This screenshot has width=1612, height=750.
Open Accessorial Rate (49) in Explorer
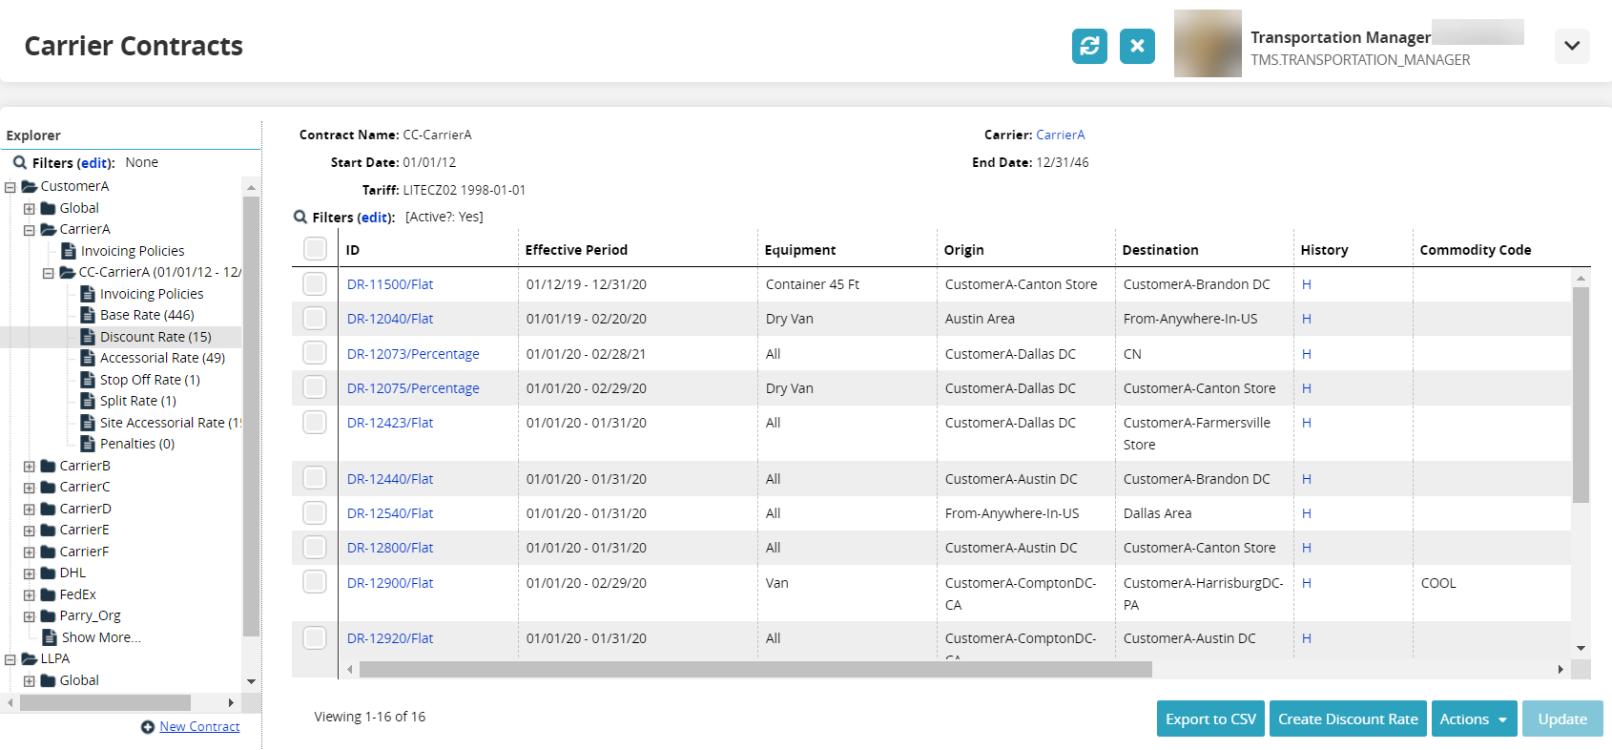point(162,358)
